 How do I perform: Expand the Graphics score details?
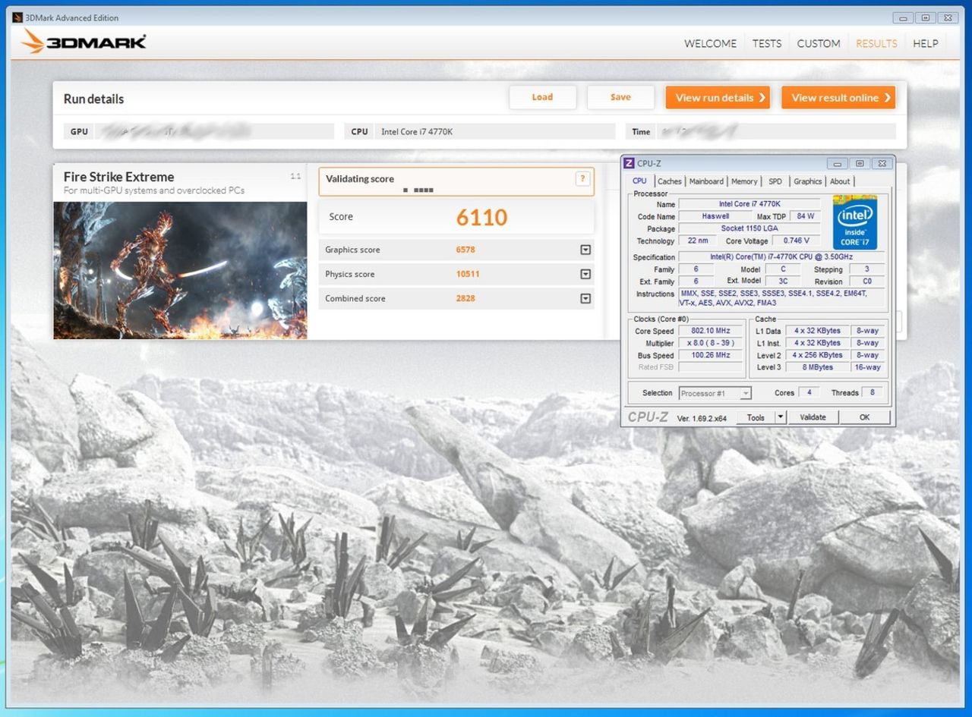pyautogui.click(x=585, y=250)
